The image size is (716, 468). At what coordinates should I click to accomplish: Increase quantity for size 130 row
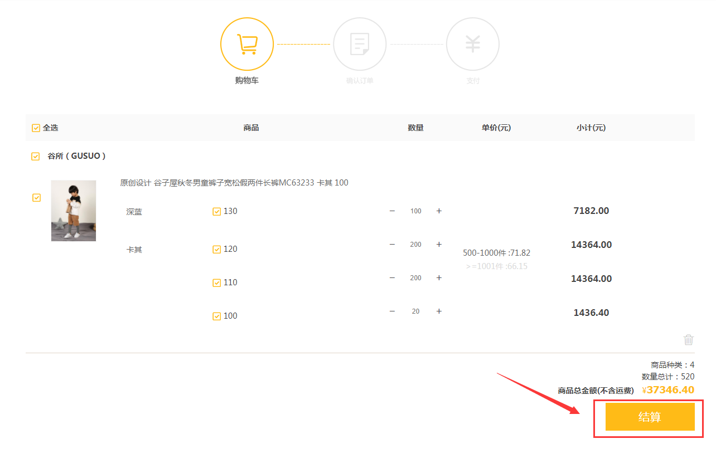click(439, 211)
